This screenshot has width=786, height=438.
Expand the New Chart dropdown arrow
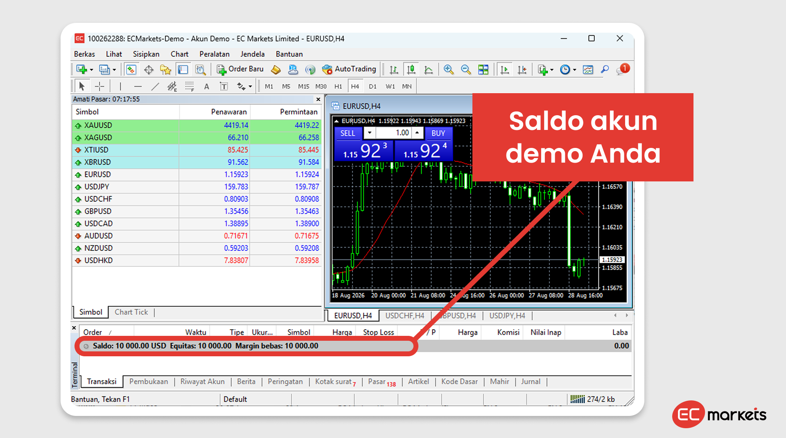[91, 70]
